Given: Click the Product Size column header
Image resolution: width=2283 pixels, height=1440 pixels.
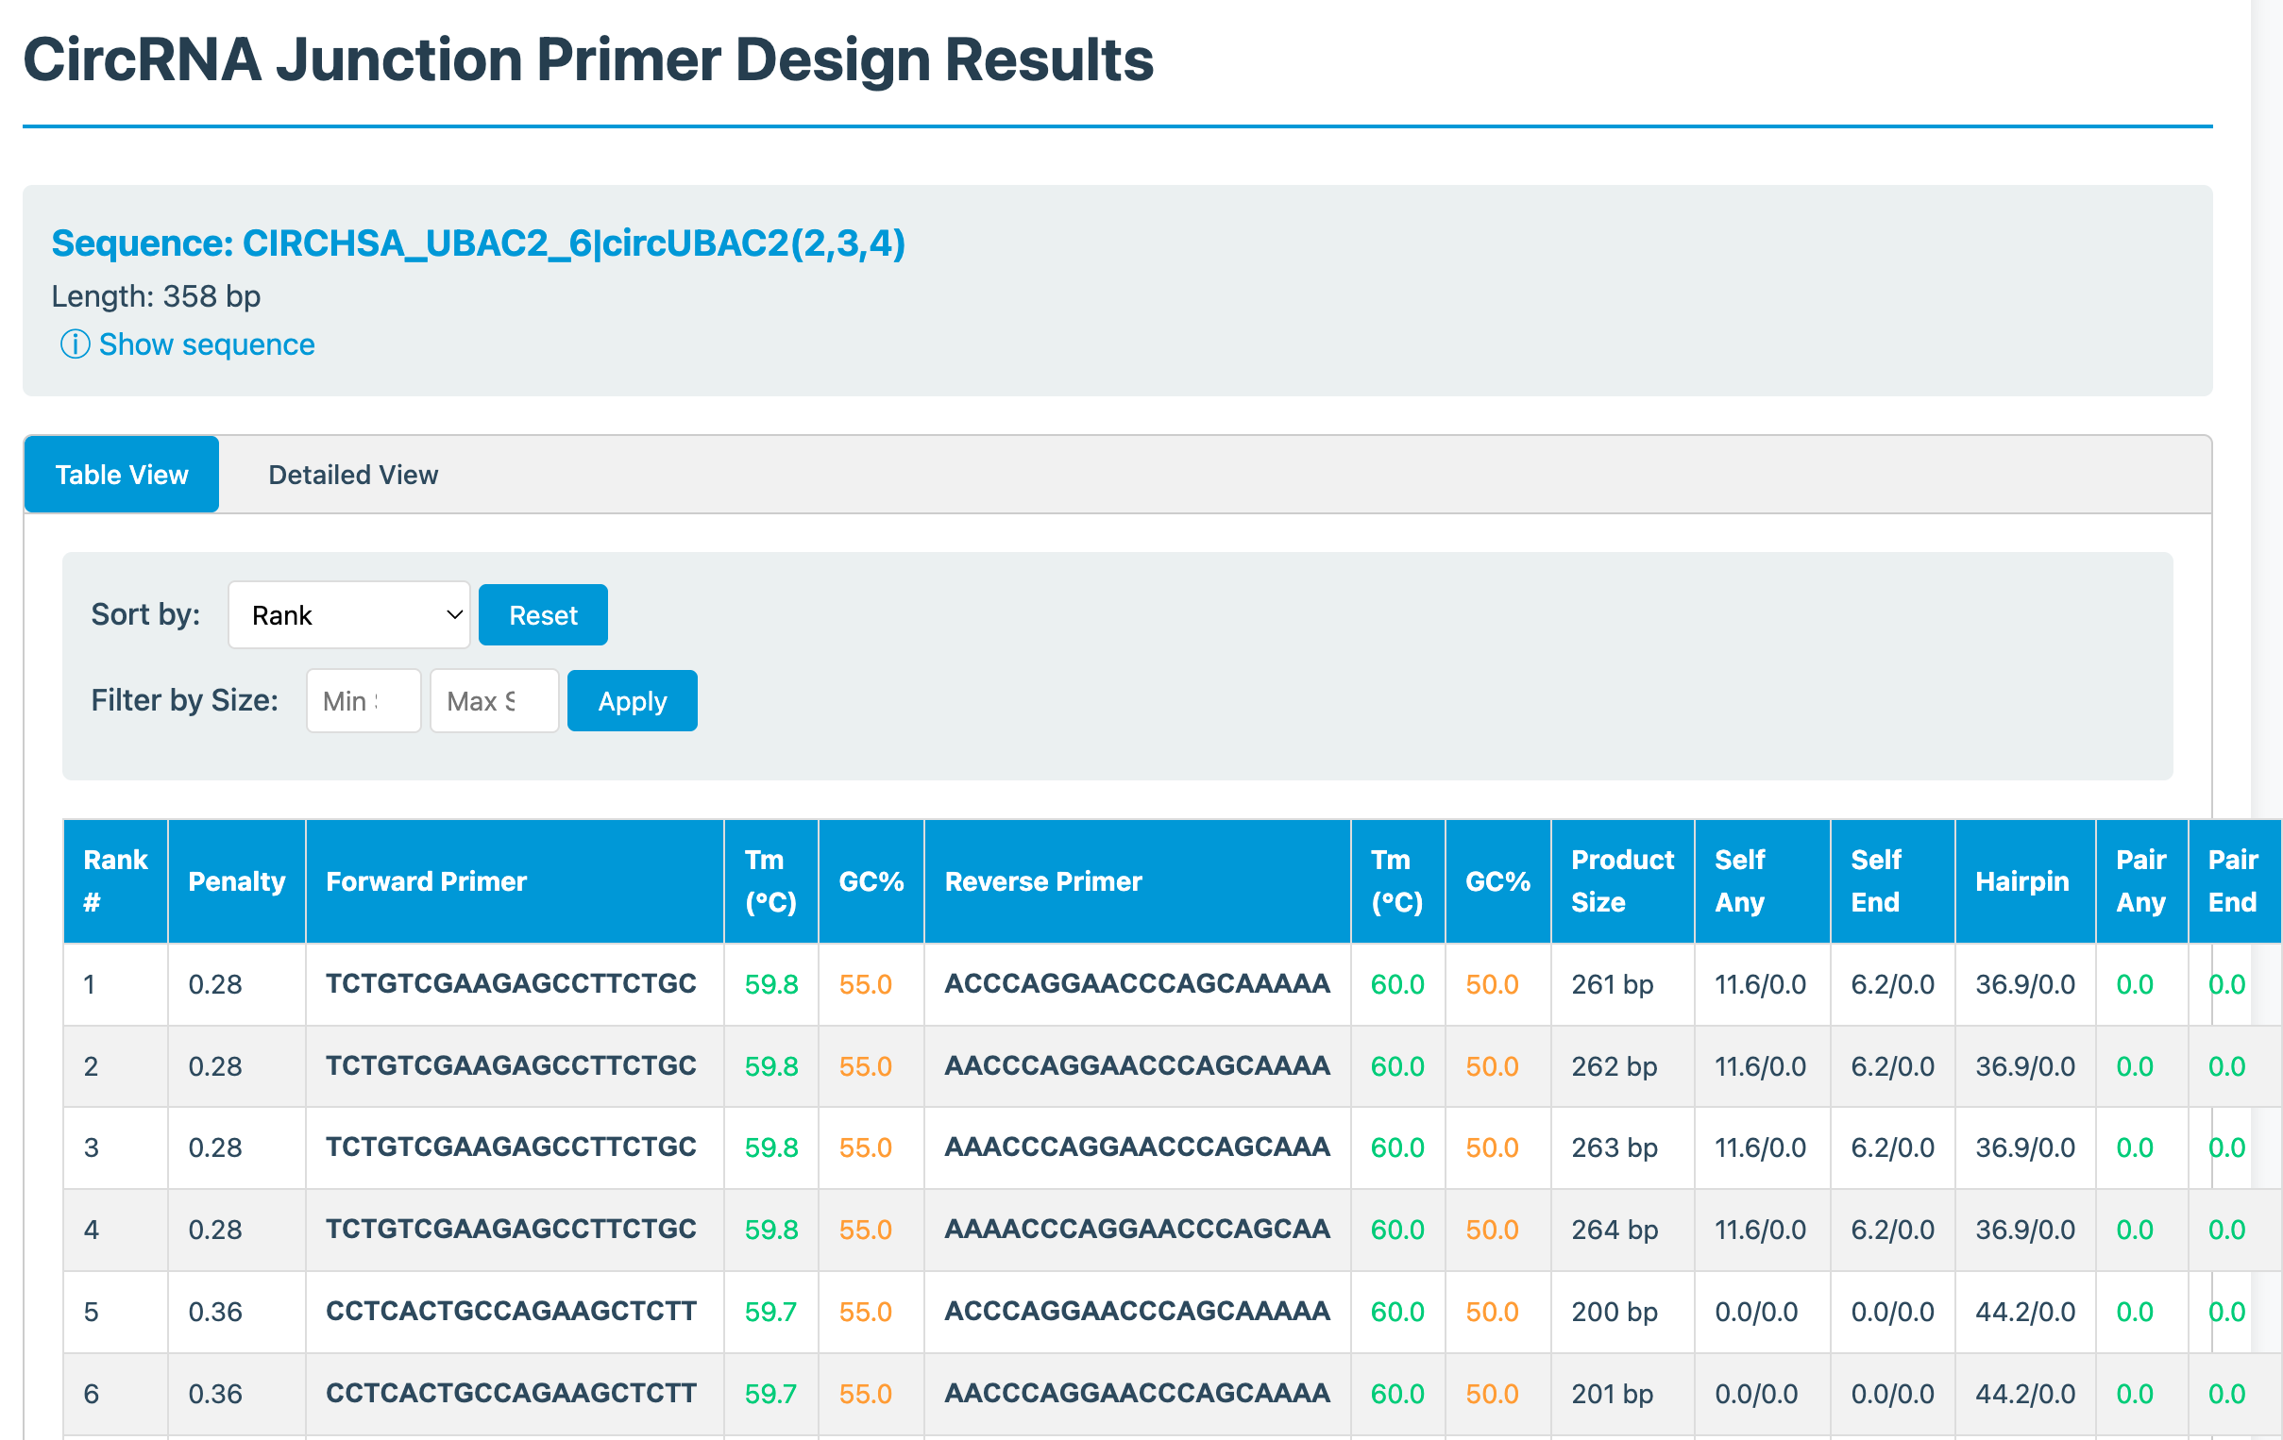Looking at the screenshot, I should [1621, 881].
